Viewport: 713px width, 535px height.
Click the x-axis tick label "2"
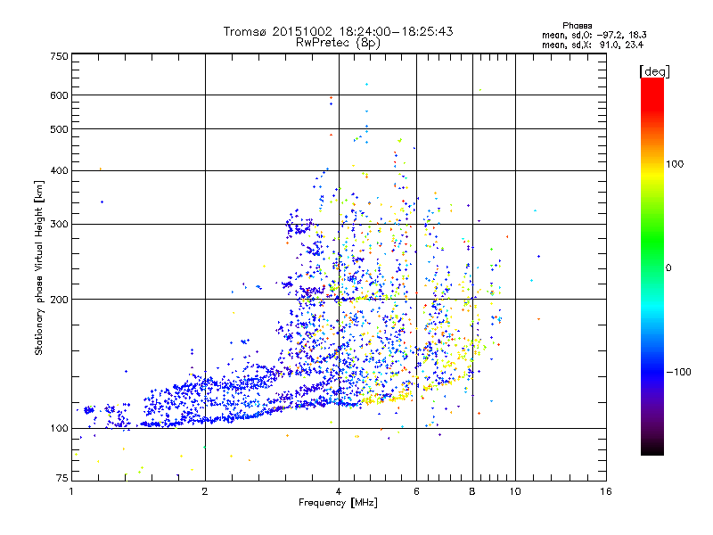pyautogui.click(x=205, y=491)
